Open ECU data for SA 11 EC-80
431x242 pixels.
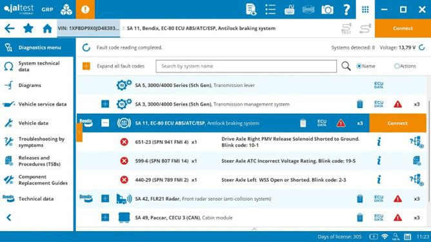coord(321,123)
